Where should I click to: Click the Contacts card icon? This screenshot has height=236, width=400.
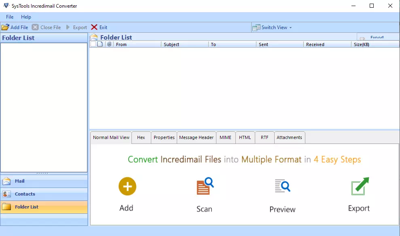(x=6, y=194)
